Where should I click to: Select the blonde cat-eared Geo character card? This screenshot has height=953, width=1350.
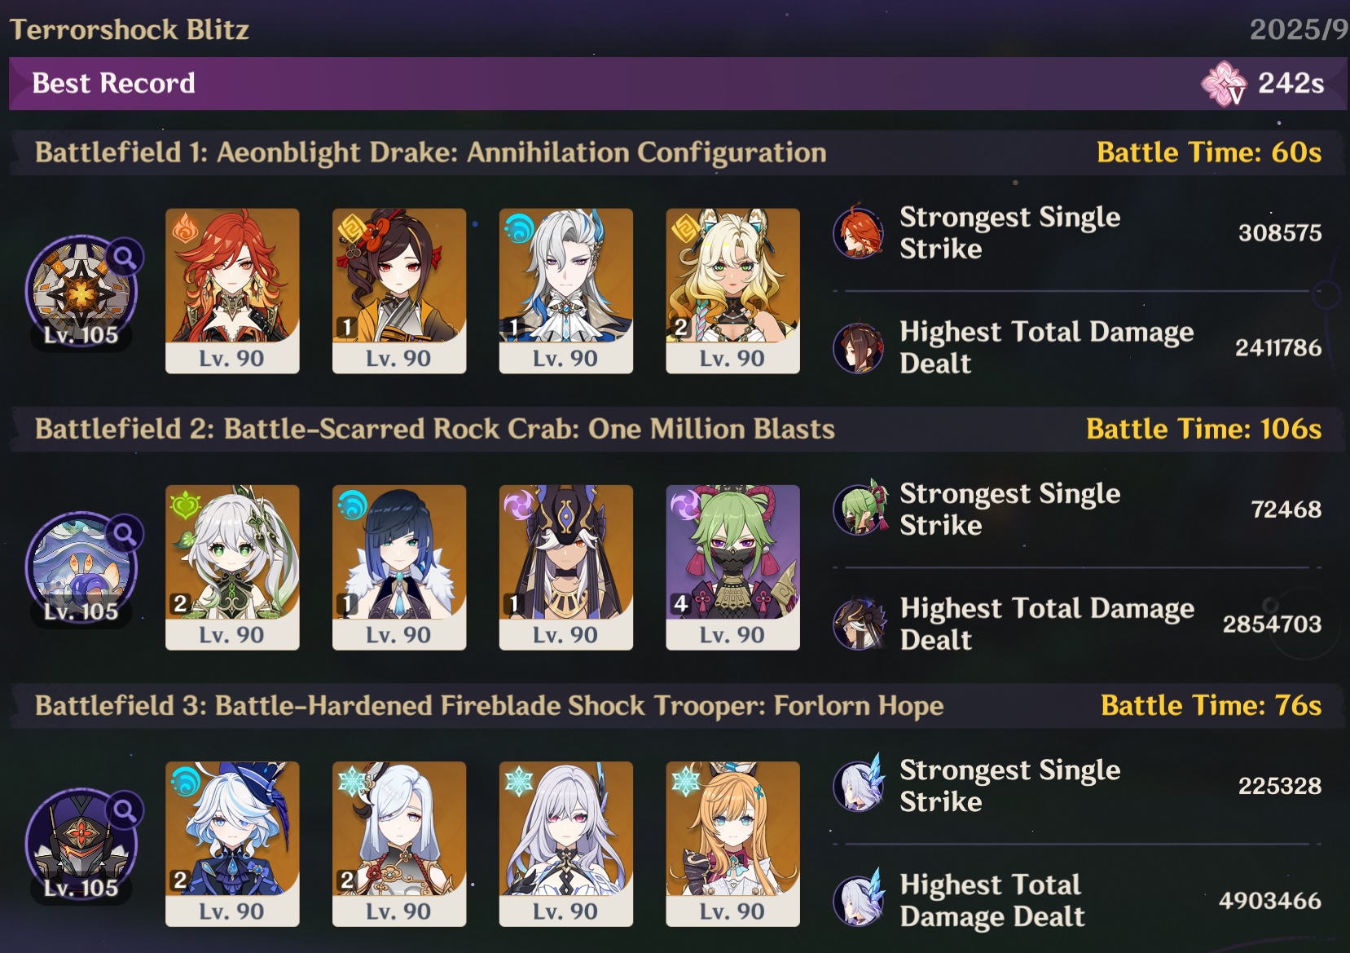pyautogui.click(x=732, y=291)
